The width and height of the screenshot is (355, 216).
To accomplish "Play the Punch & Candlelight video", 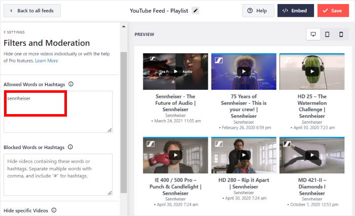I will (175, 155).
